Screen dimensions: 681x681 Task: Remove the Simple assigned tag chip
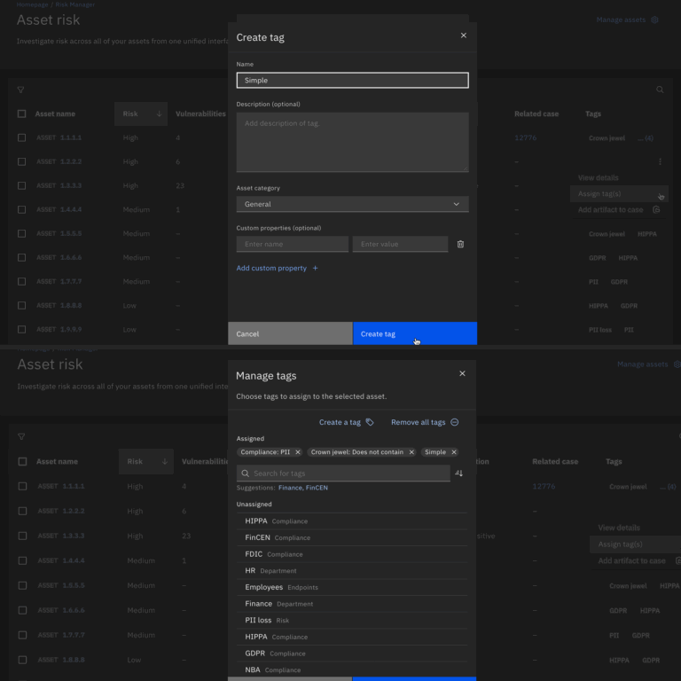point(454,452)
